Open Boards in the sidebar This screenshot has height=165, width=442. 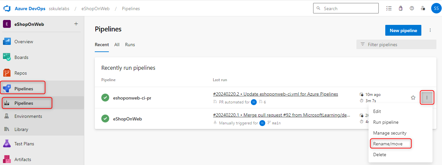click(21, 57)
